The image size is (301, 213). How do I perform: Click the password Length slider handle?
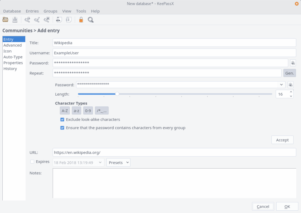click(117, 94)
